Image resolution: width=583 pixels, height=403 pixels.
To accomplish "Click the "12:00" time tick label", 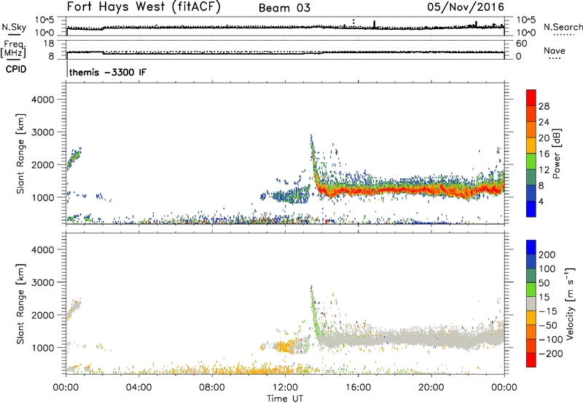I will tap(285, 388).
